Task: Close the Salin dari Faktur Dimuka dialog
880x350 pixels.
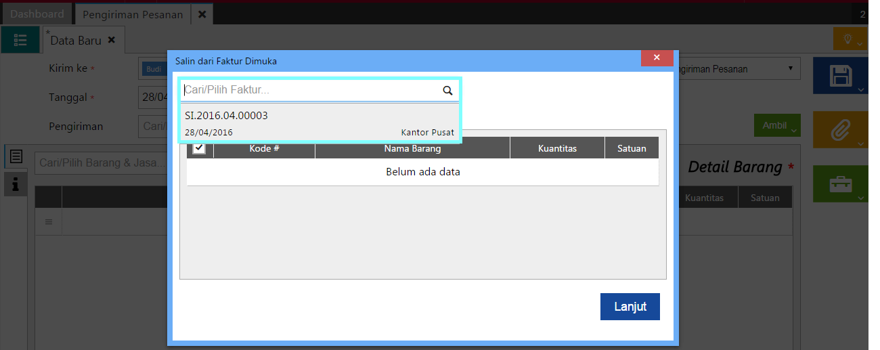Action: [x=657, y=59]
